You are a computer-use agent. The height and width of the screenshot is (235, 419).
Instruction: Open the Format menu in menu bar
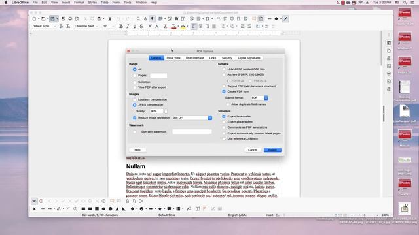click(x=79, y=3)
